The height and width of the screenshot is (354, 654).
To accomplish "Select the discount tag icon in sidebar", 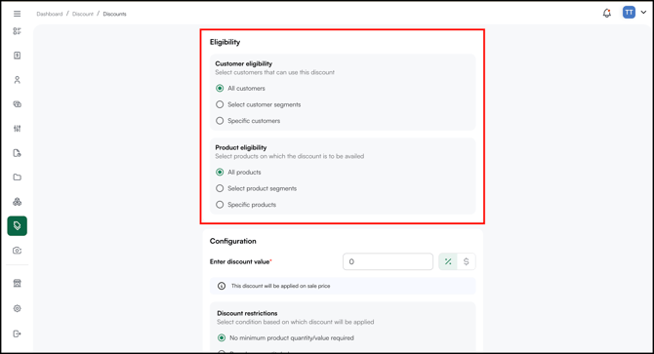I will coord(18,225).
